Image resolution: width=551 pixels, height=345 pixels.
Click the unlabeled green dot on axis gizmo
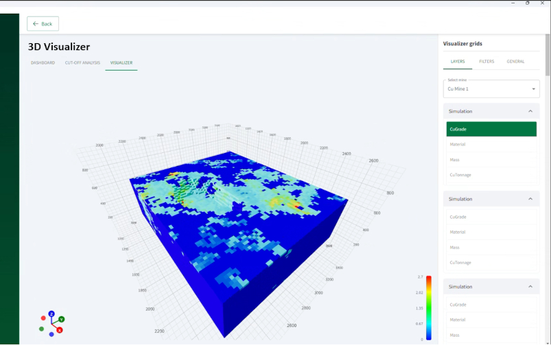tap(41, 329)
